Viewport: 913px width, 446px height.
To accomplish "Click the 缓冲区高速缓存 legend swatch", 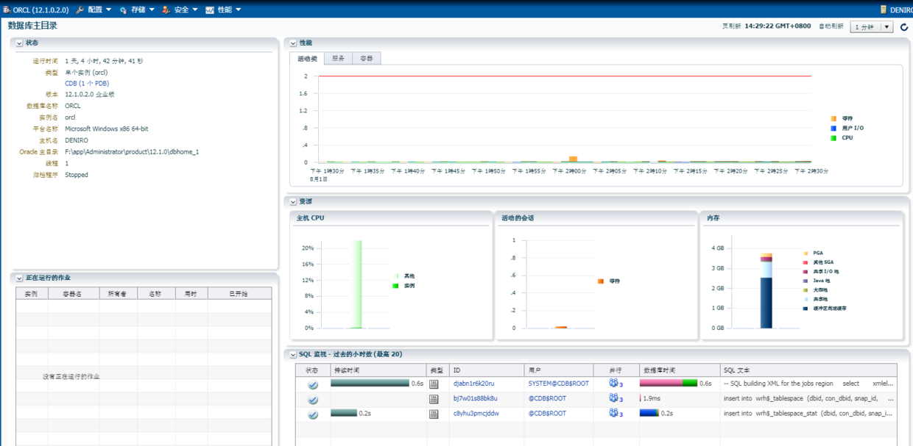I will [806, 309].
